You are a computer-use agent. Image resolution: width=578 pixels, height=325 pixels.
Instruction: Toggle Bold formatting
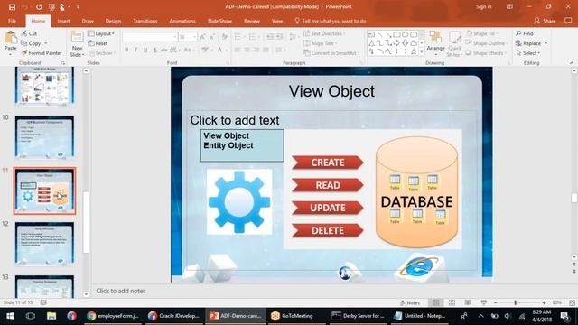click(x=126, y=50)
